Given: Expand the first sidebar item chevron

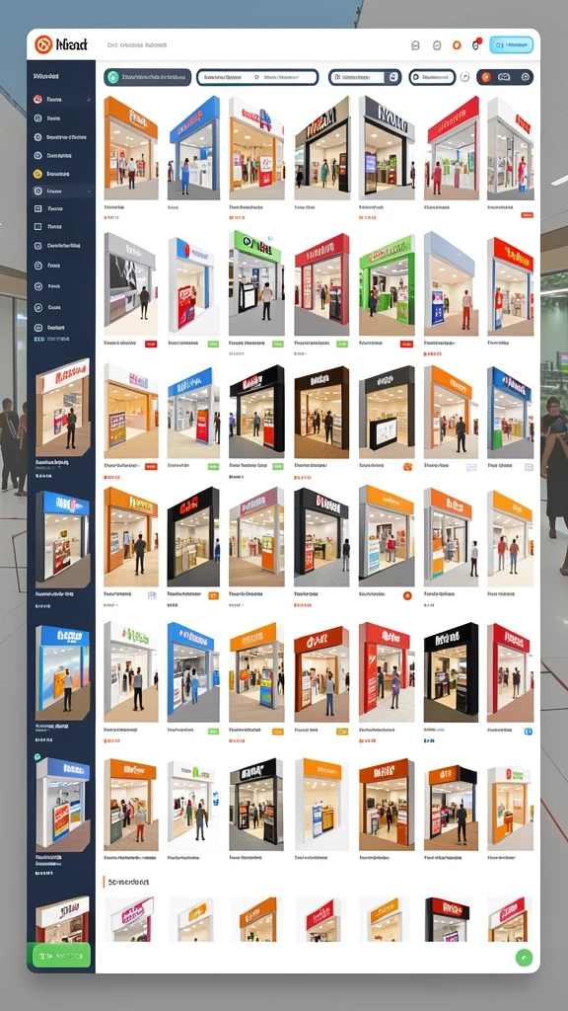Looking at the screenshot, I should (x=89, y=100).
